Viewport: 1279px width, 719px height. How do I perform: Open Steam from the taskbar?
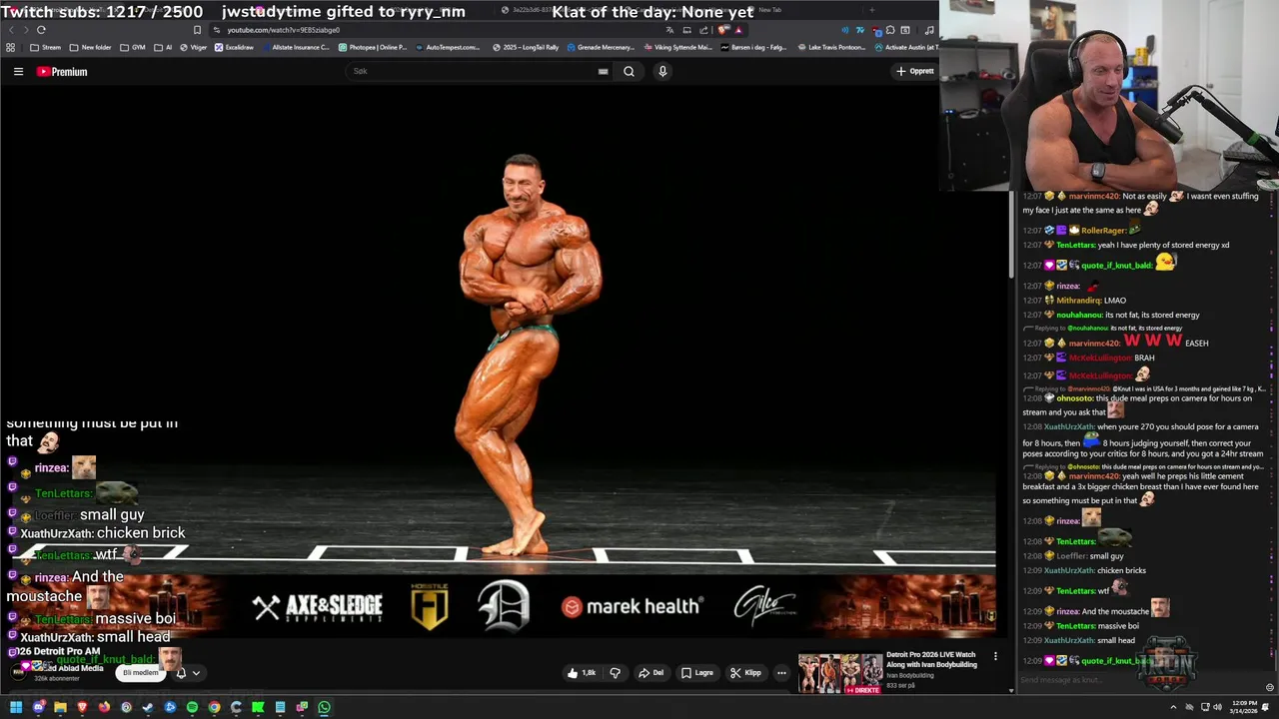(x=148, y=707)
